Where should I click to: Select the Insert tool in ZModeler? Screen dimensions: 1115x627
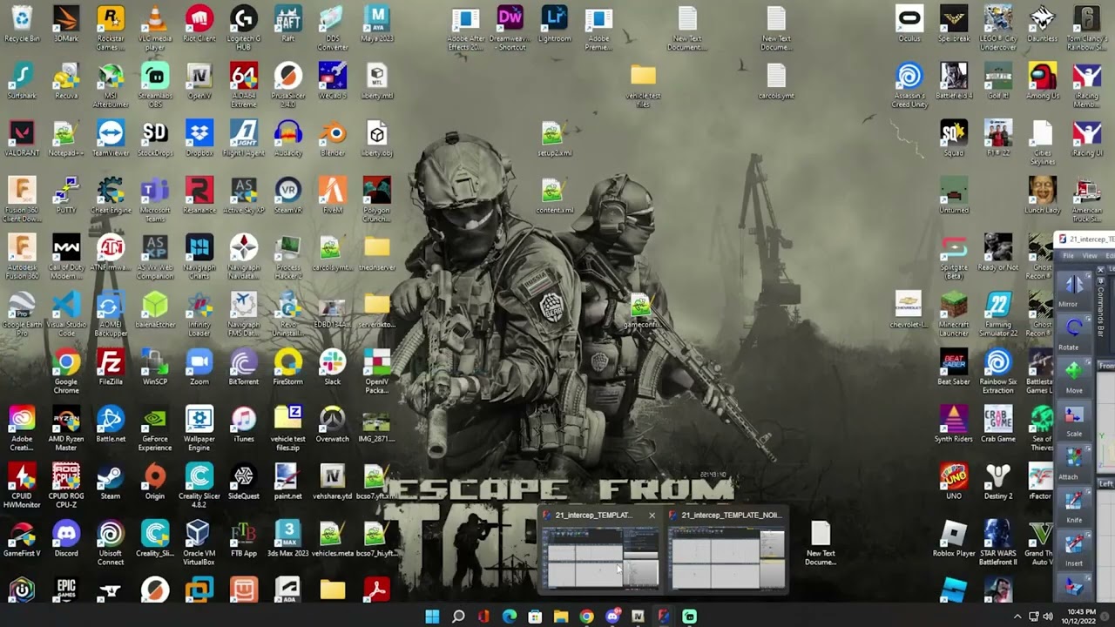pos(1073,549)
